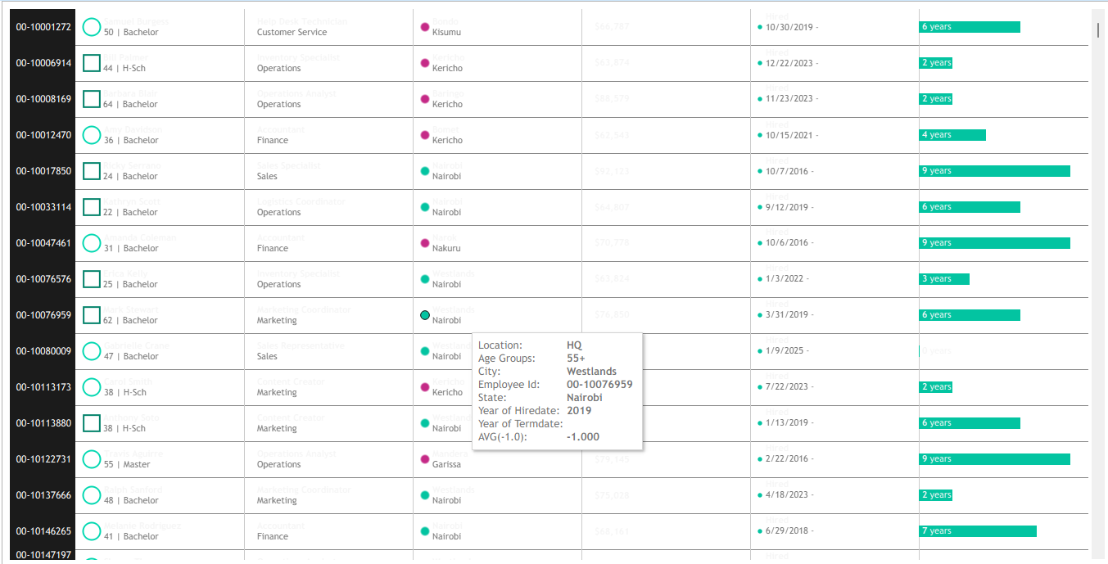1108x564 pixels.
Task: Click the magenta location dot next to Kisumu
Action: [424, 27]
